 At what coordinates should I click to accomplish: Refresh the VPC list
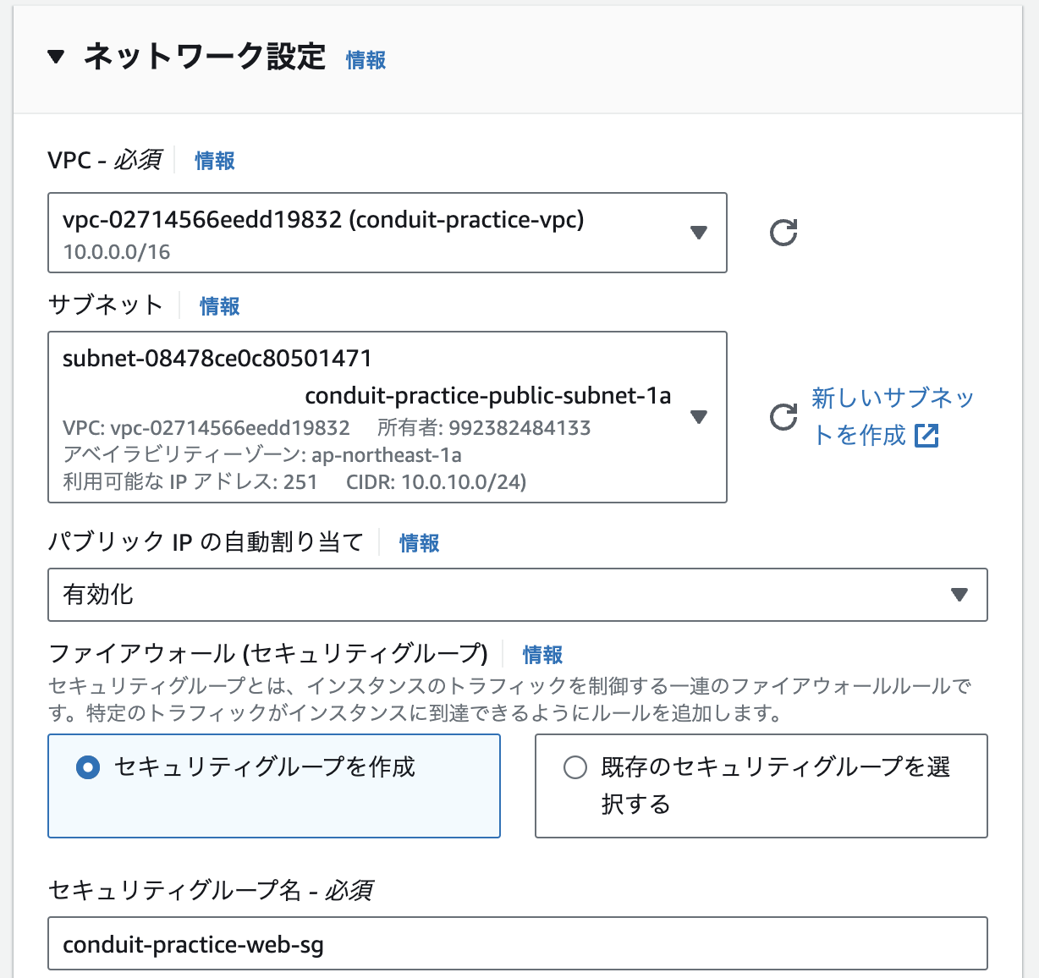coord(782,233)
